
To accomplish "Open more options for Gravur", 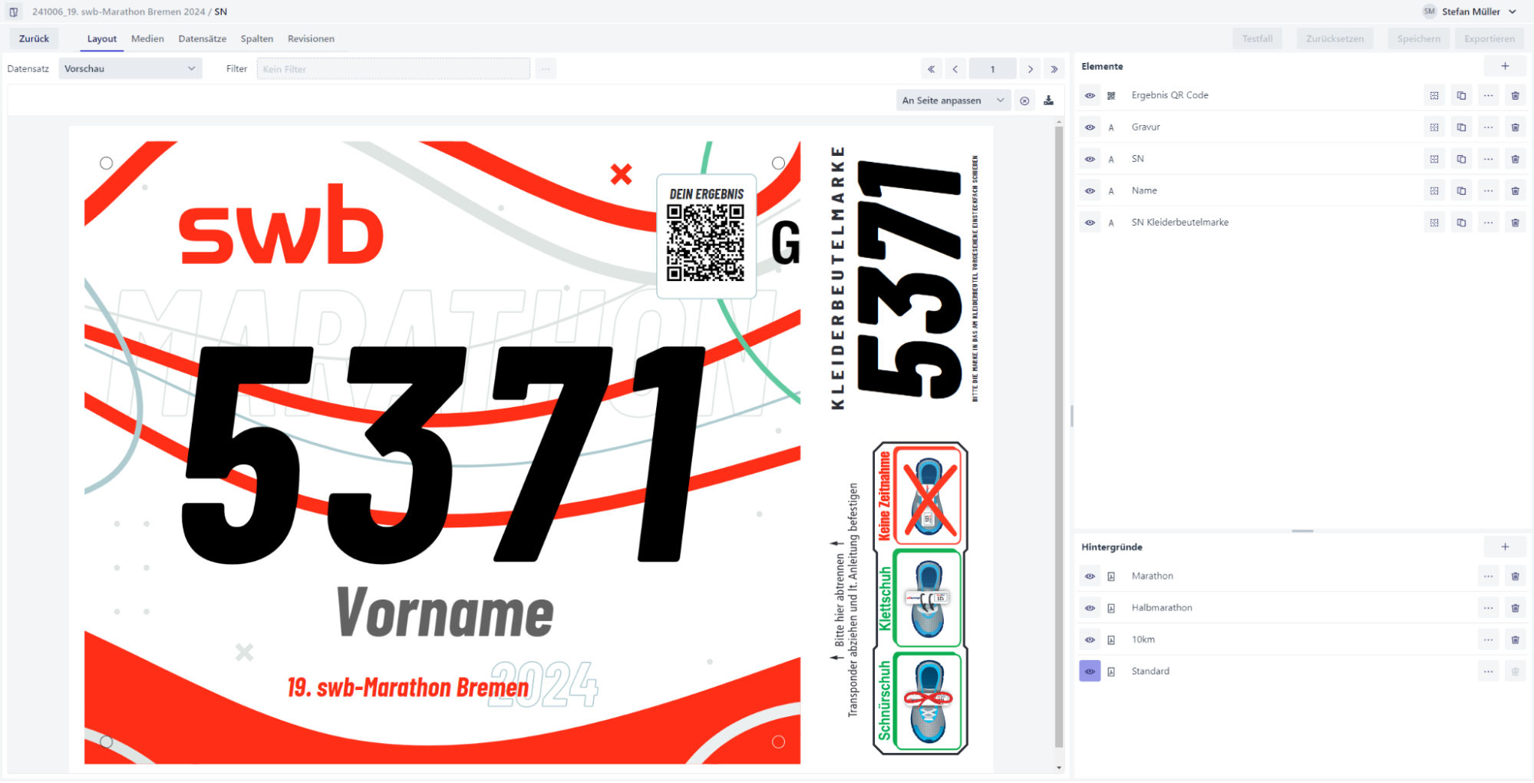I will (1488, 127).
